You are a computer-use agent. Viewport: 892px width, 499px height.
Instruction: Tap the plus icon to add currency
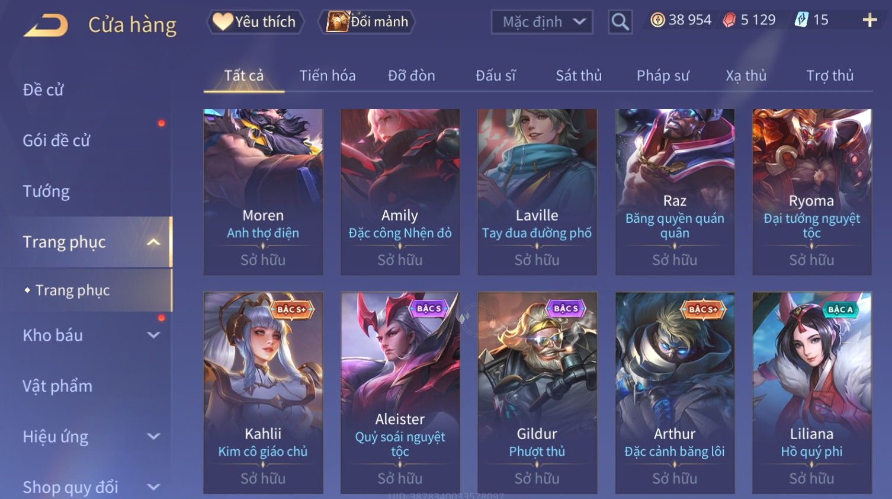coord(869,20)
